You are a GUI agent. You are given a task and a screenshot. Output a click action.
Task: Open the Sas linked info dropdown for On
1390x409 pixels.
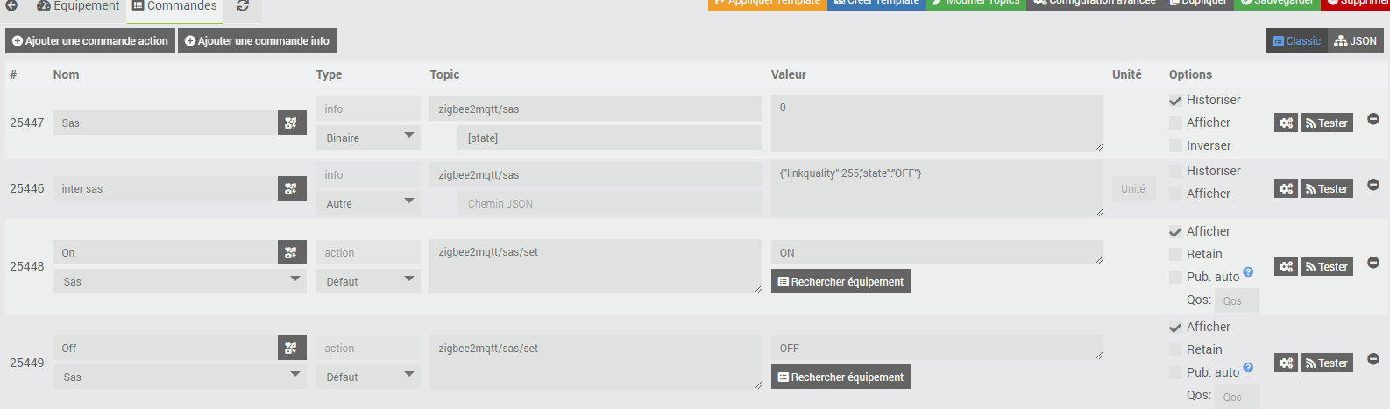pyautogui.click(x=180, y=282)
